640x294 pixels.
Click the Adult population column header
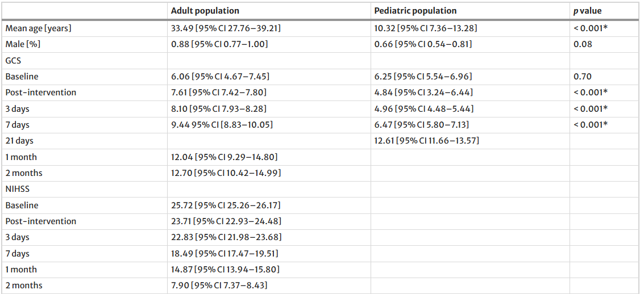[205, 11]
